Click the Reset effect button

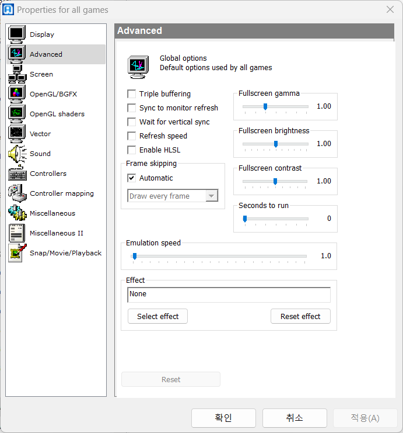click(x=300, y=316)
